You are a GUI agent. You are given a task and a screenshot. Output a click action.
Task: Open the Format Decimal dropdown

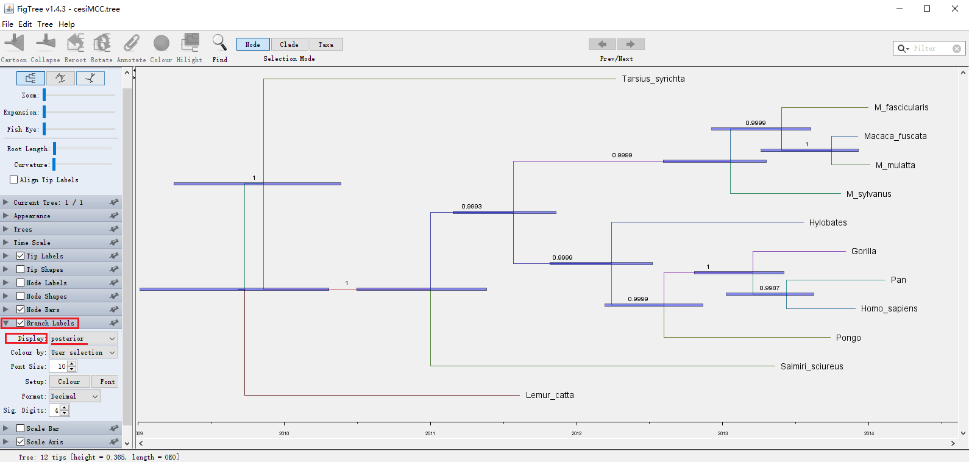(x=75, y=396)
